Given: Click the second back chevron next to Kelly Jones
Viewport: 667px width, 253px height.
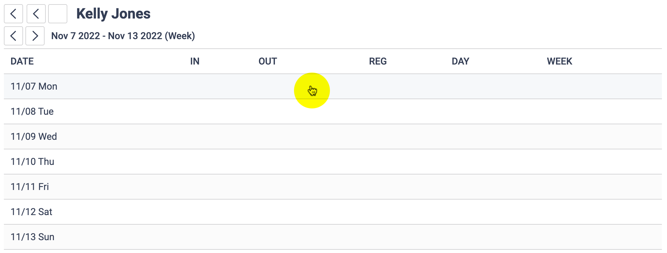Looking at the screenshot, I should tap(36, 14).
